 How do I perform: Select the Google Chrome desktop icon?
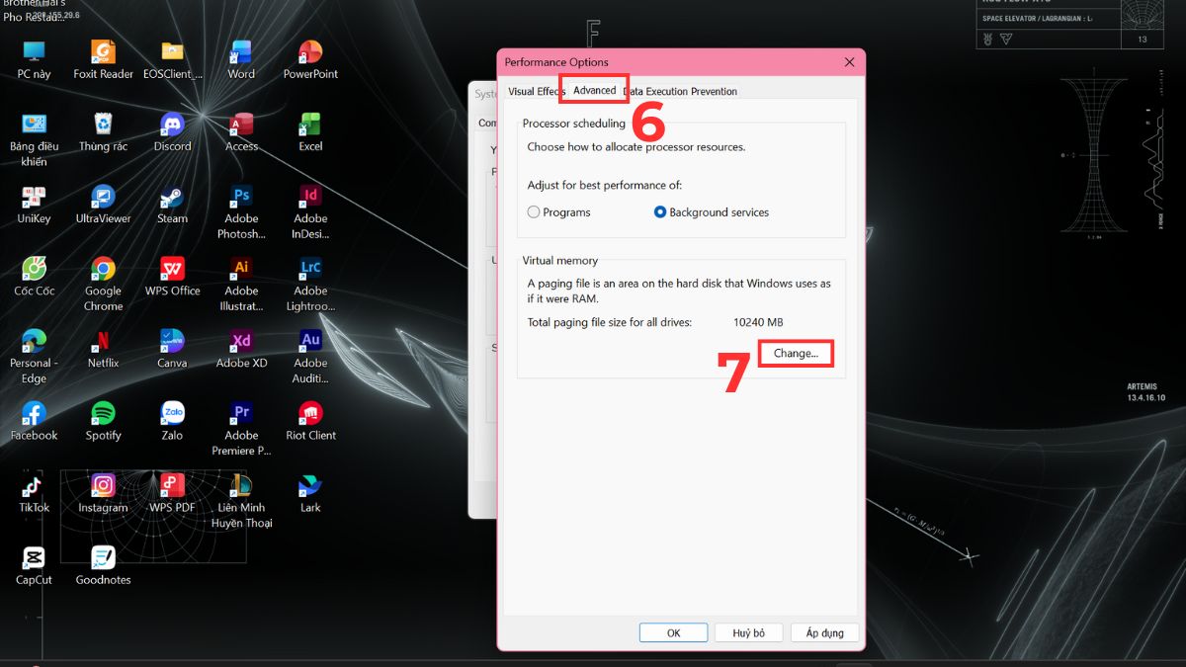[x=102, y=275]
